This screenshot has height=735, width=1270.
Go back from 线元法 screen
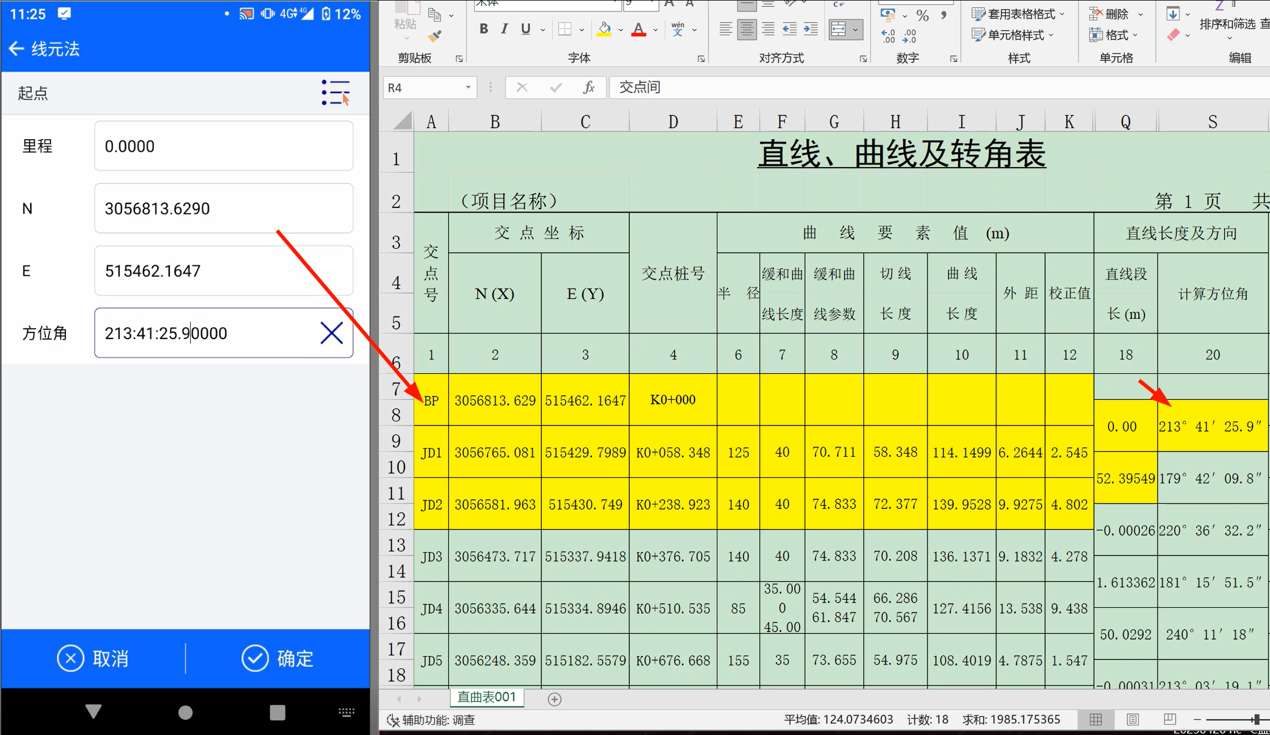coord(16,49)
